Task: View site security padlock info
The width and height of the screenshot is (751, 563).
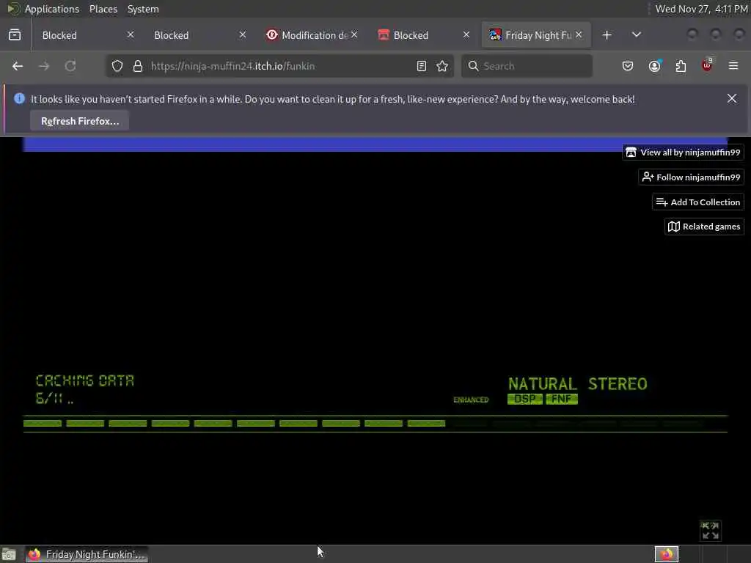Action: (x=138, y=66)
